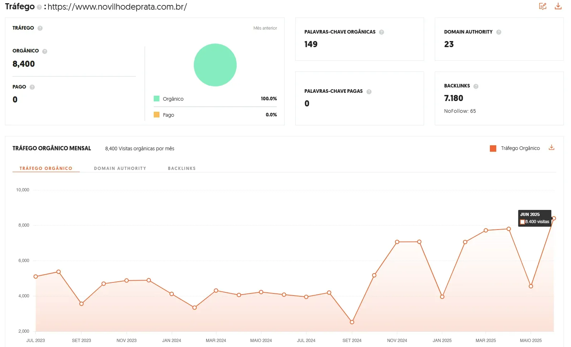Click the download icon in the top-right header

558,6
